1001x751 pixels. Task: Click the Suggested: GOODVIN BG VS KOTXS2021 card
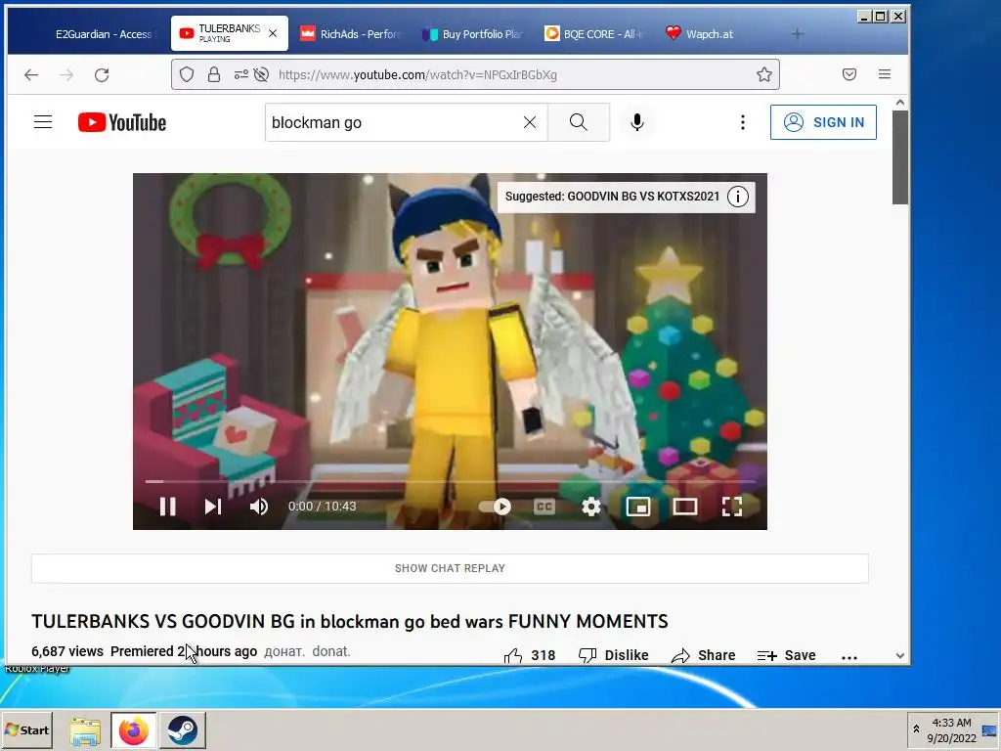(626, 197)
